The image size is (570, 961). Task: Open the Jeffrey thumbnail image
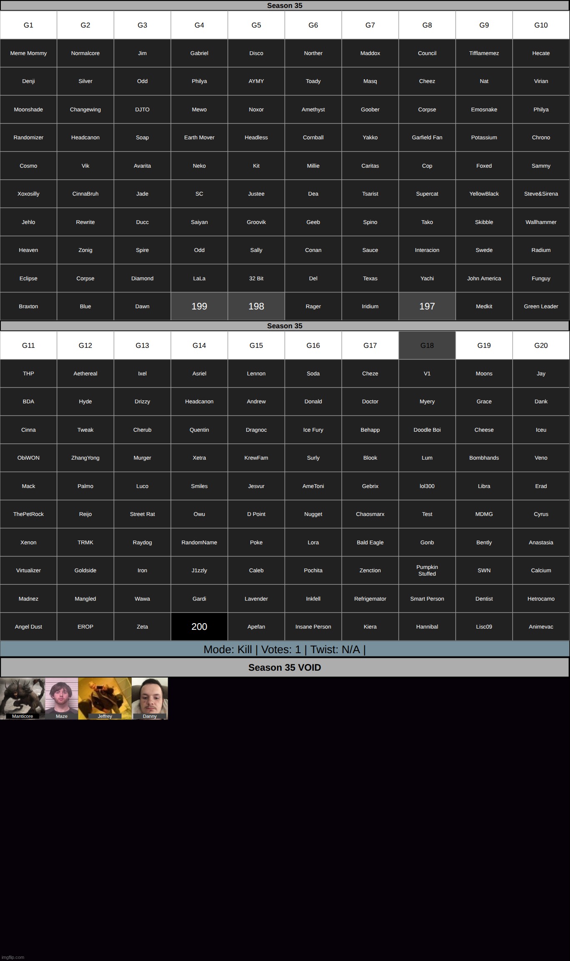tap(105, 698)
